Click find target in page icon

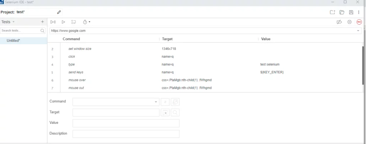pyautogui.click(x=175, y=113)
